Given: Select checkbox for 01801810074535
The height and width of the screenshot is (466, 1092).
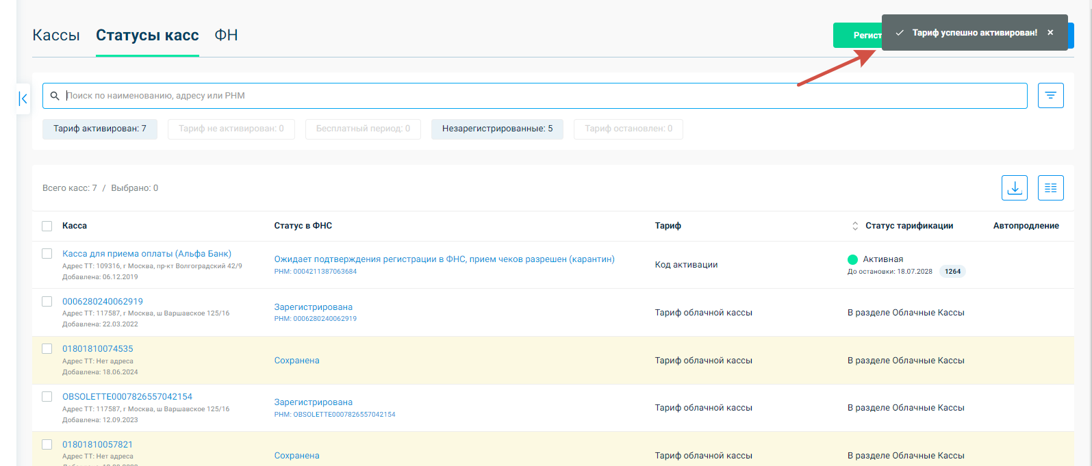Looking at the screenshot, I should (47, 349).
